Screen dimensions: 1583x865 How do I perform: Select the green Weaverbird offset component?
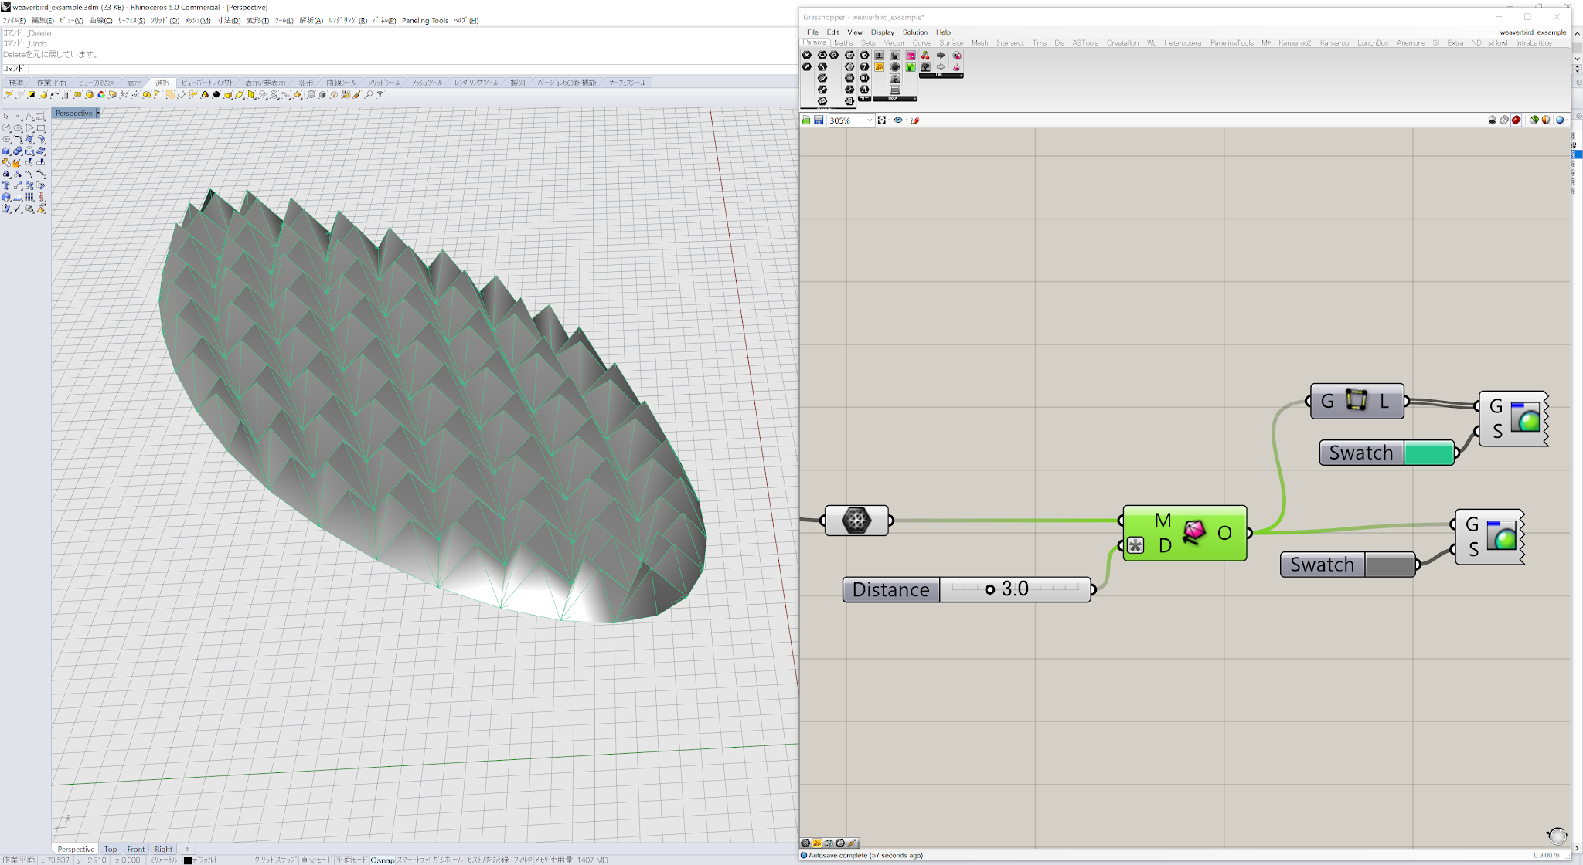coord(1184,533)
